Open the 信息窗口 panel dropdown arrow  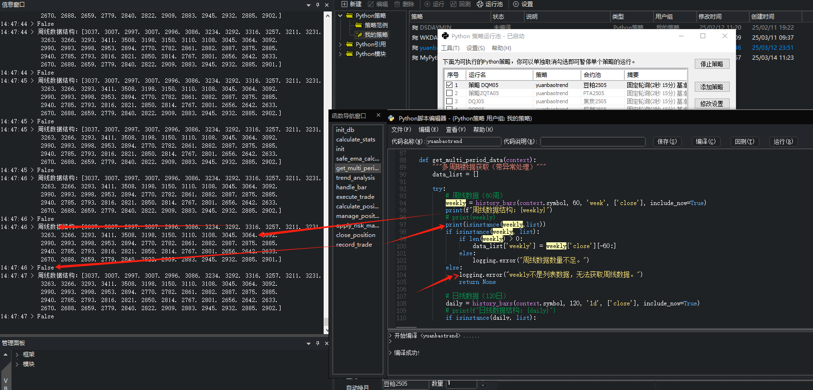click(x=308, y=5)
